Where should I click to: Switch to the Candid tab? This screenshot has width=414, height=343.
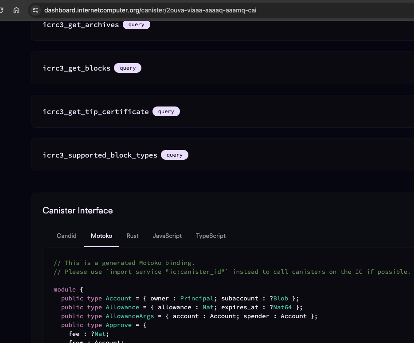[x=66, y=236]
